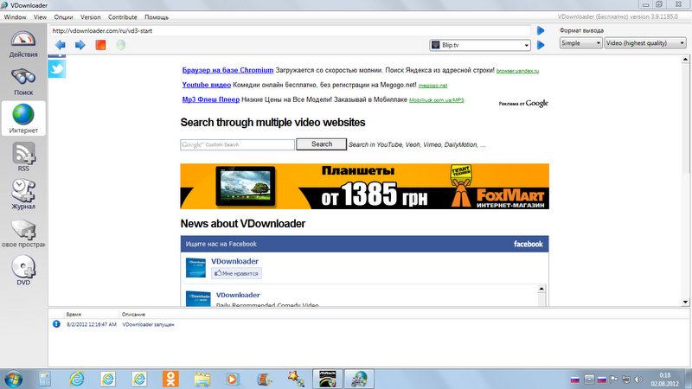
Task: Stop loading with the red square
Action: pyautogui.click(x=100, y=45)
